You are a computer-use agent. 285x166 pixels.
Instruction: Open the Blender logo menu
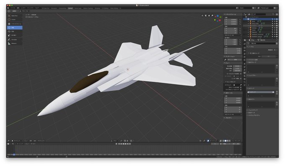coord(8,8)
